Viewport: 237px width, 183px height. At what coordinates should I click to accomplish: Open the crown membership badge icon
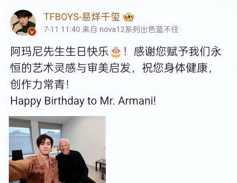point(128,17)
